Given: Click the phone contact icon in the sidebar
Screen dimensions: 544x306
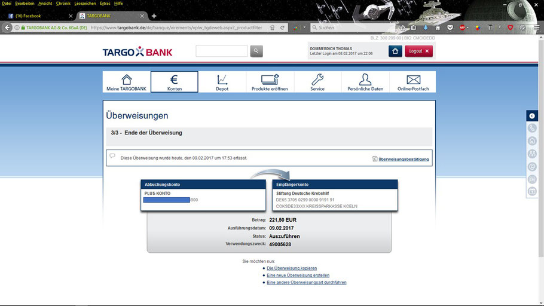Looking at the screenshot, I should point(532,128).
